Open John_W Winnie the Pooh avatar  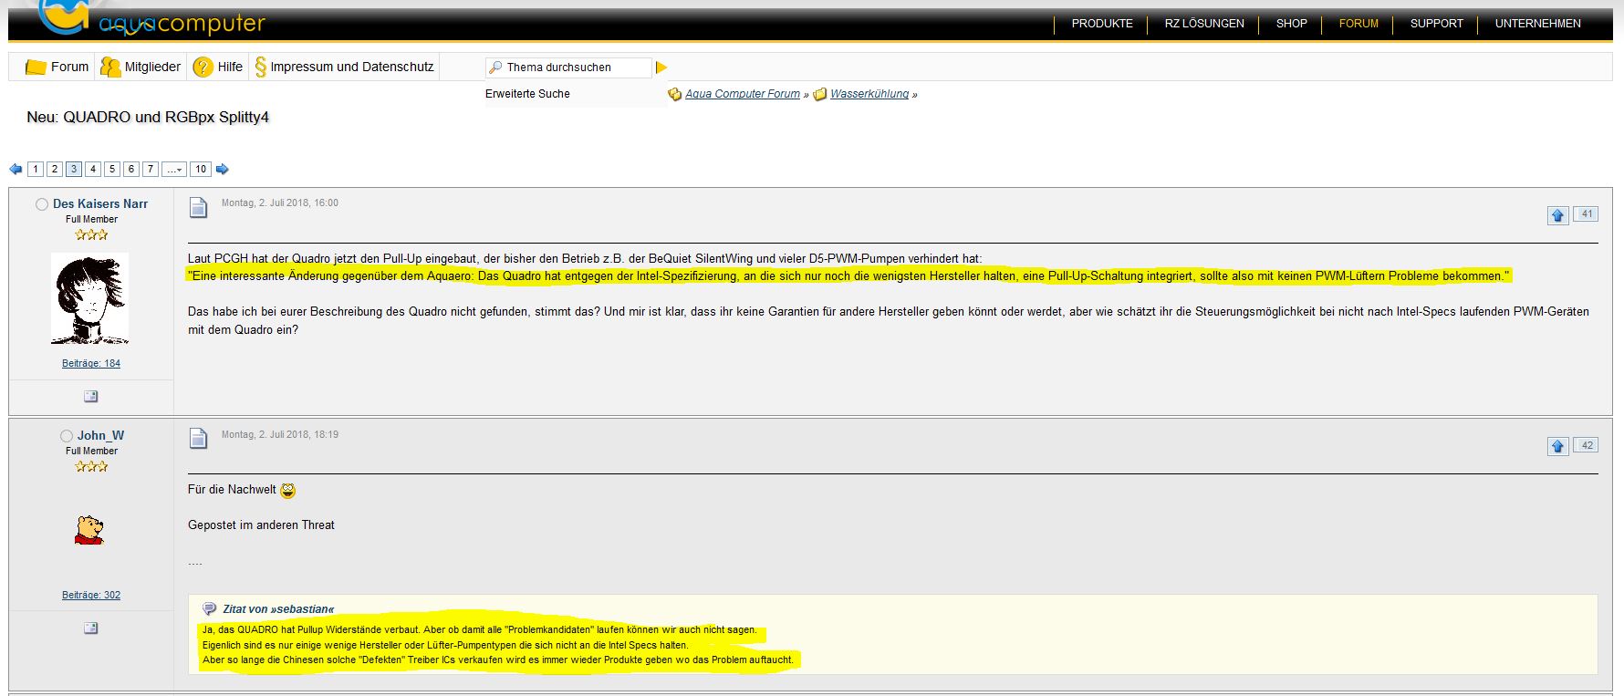[89, 529]
